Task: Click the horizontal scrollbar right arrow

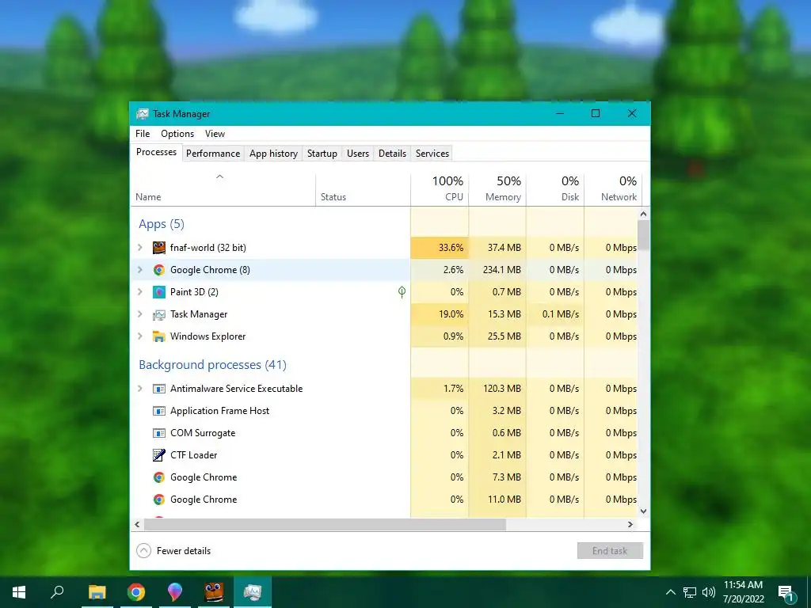Action: [x=630, y=524]
